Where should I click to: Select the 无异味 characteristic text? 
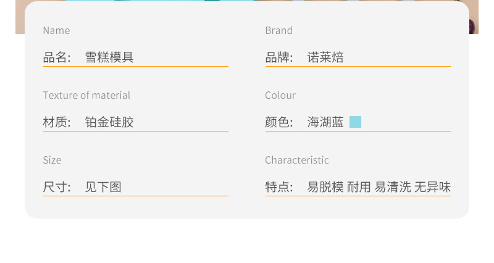coord(432,187)
